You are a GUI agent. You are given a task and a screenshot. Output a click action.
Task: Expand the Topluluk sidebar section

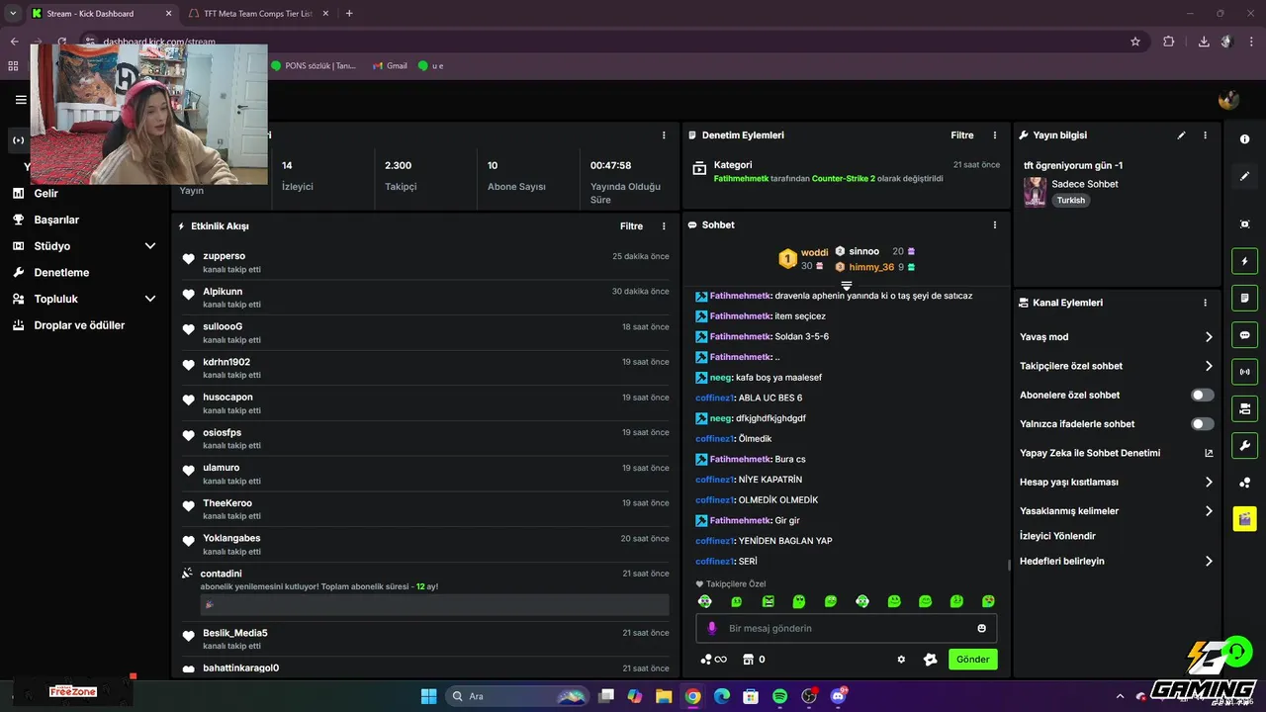(x=150, y=299)
